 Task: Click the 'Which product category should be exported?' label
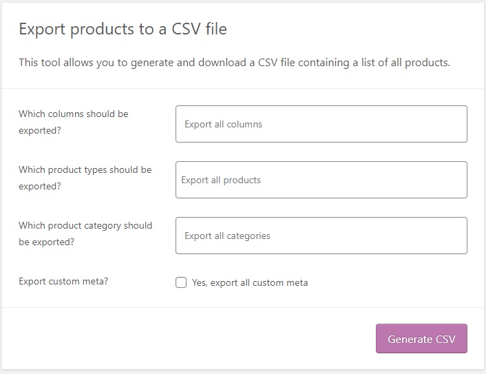coord(85,233)
